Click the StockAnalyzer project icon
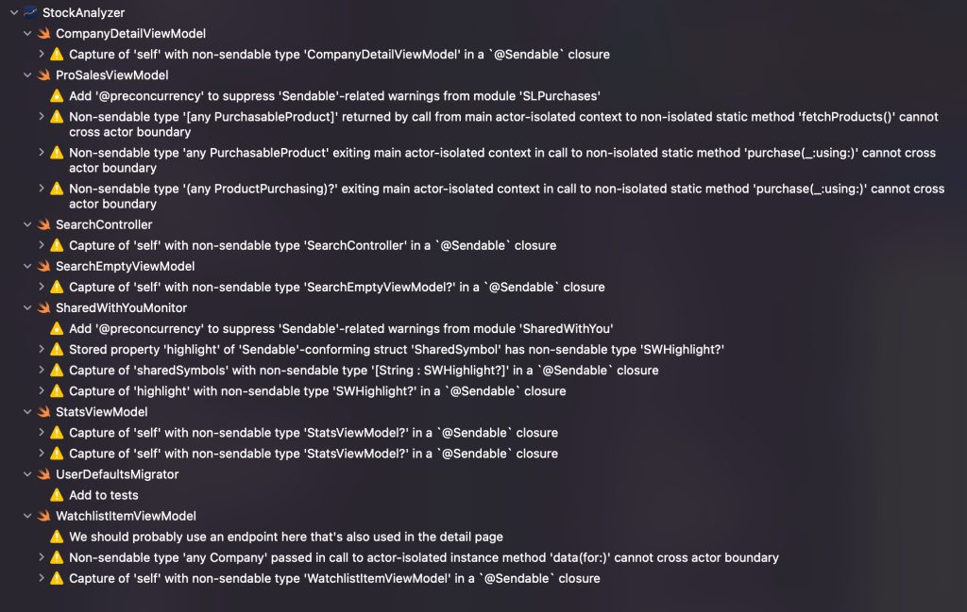This screenshot has width=967, height=612. click(30, 13)
